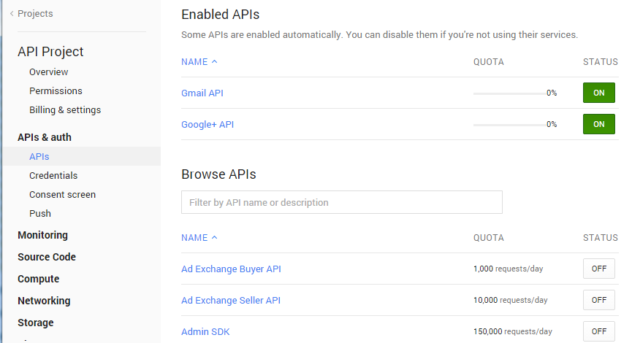Switch on Ad Exchange Seller API

click(x=598, y=300)
